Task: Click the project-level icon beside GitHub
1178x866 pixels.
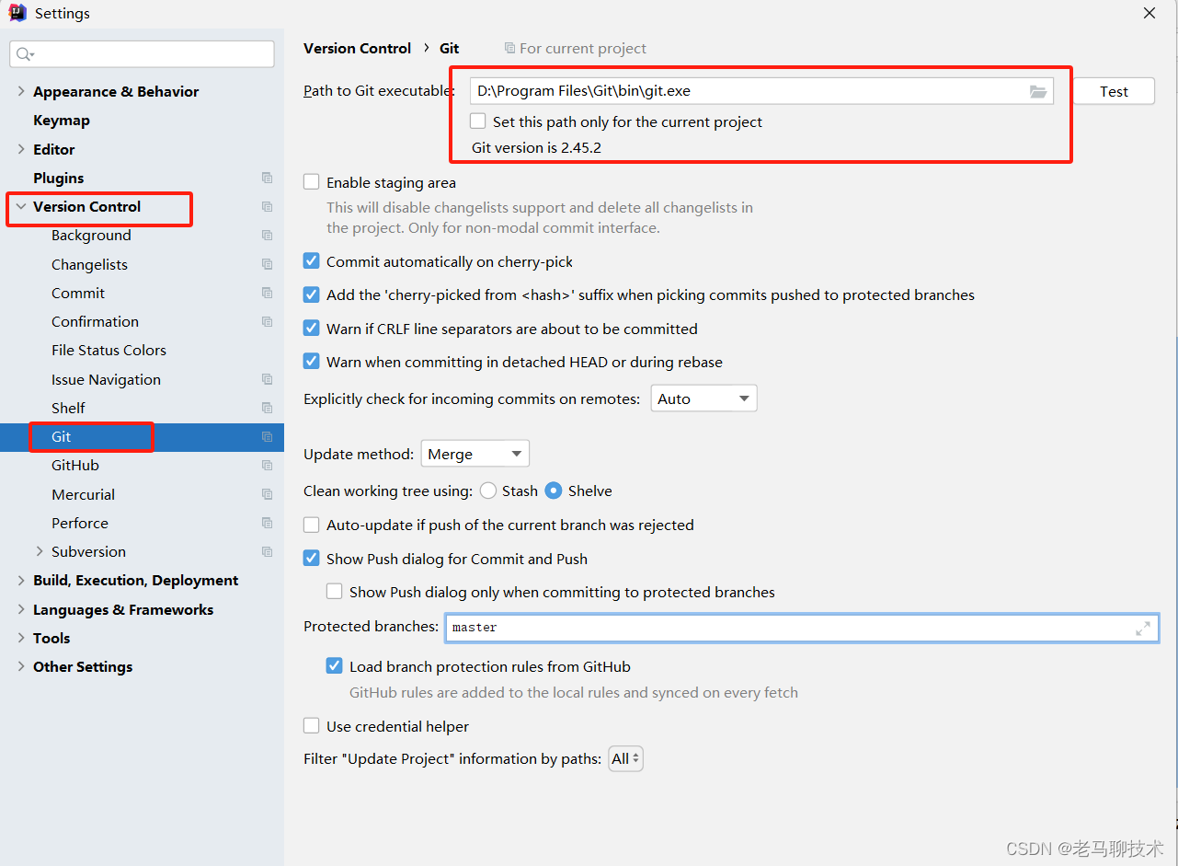Action: [267, 466]
